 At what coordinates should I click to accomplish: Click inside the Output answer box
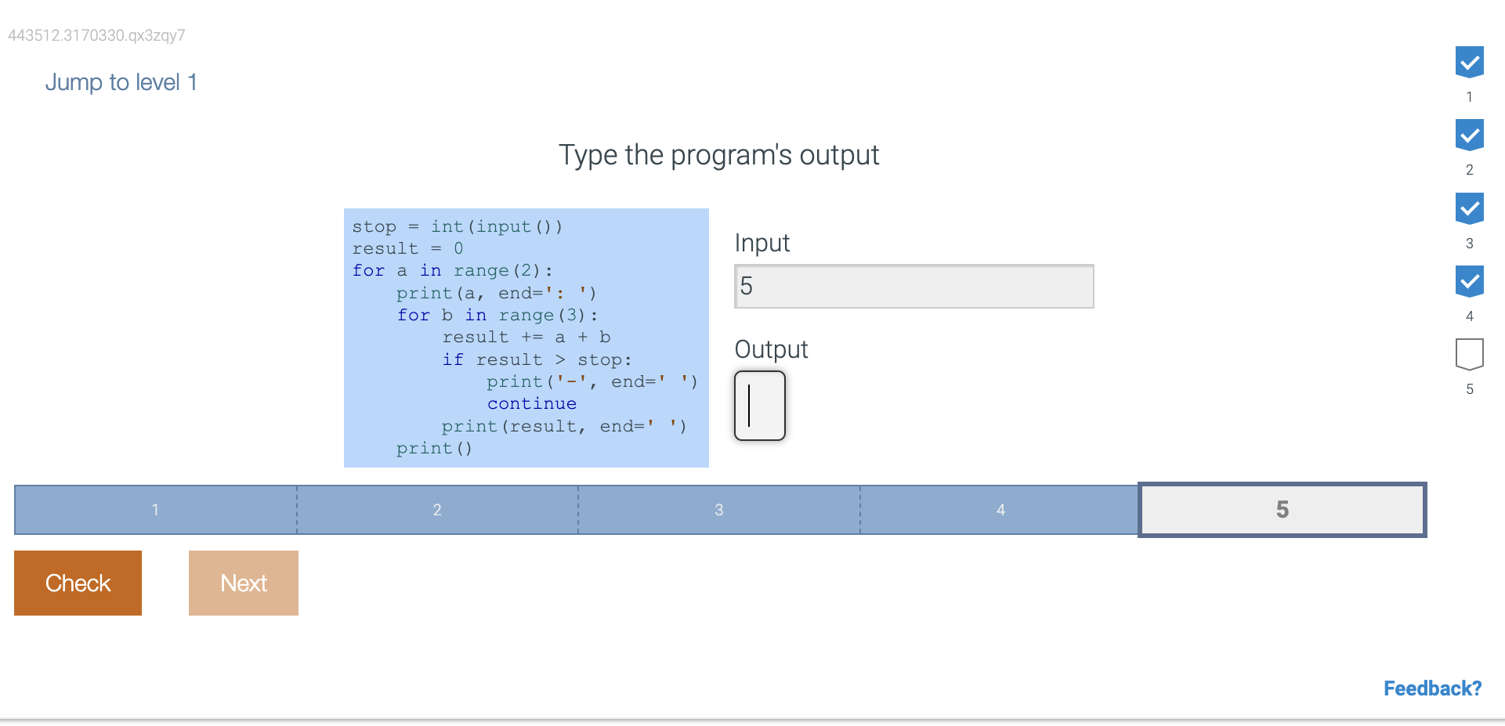tap(759, 406)
